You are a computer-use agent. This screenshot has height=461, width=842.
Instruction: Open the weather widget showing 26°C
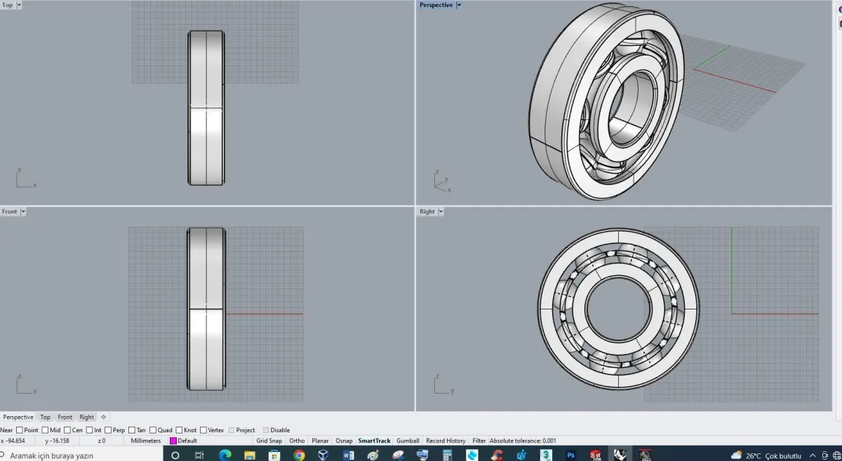[766, 455]
